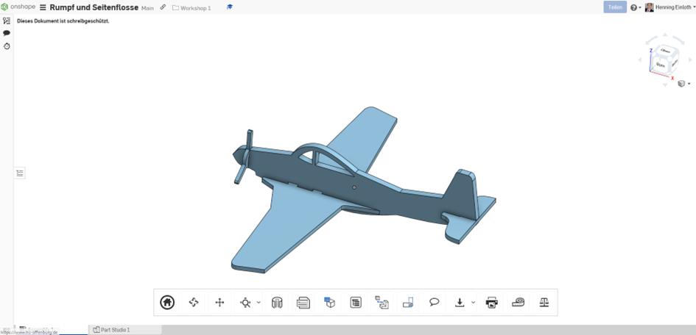Open the Henning Einloth user account menu
This screenshot has width=696, height=335.
670,7
